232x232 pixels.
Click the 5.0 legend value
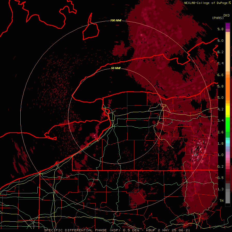pyautogui.click(x=220, y=98)
